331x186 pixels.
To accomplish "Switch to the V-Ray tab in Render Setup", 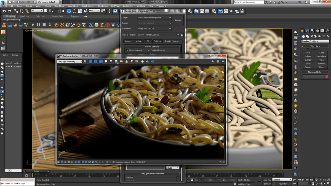I will [x=138, y=41].
